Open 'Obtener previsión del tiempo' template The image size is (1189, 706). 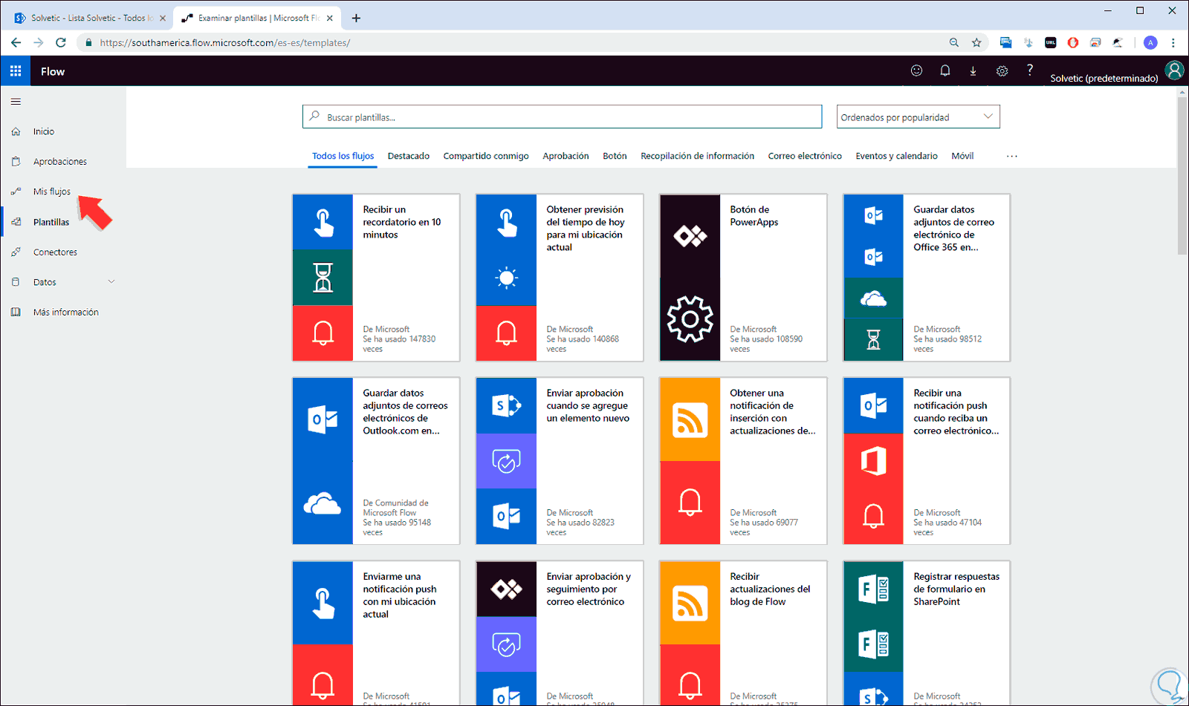tap(560, 278)
